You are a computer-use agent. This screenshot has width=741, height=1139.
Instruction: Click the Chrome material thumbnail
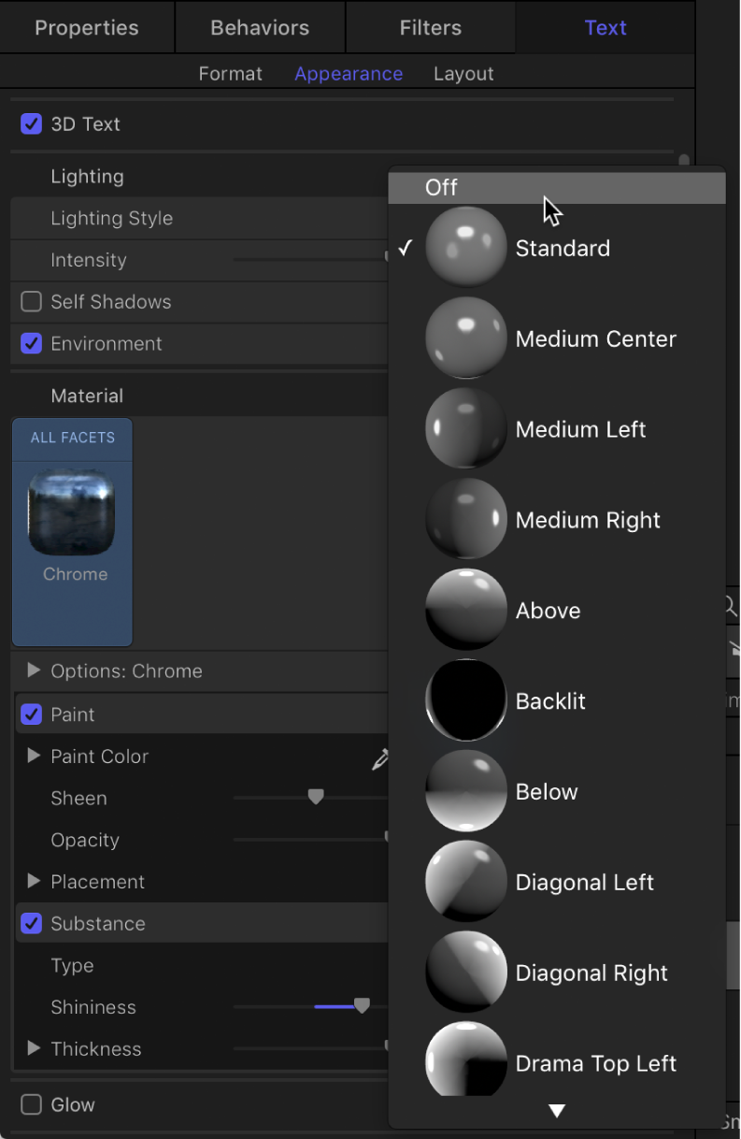pos(74,512)
